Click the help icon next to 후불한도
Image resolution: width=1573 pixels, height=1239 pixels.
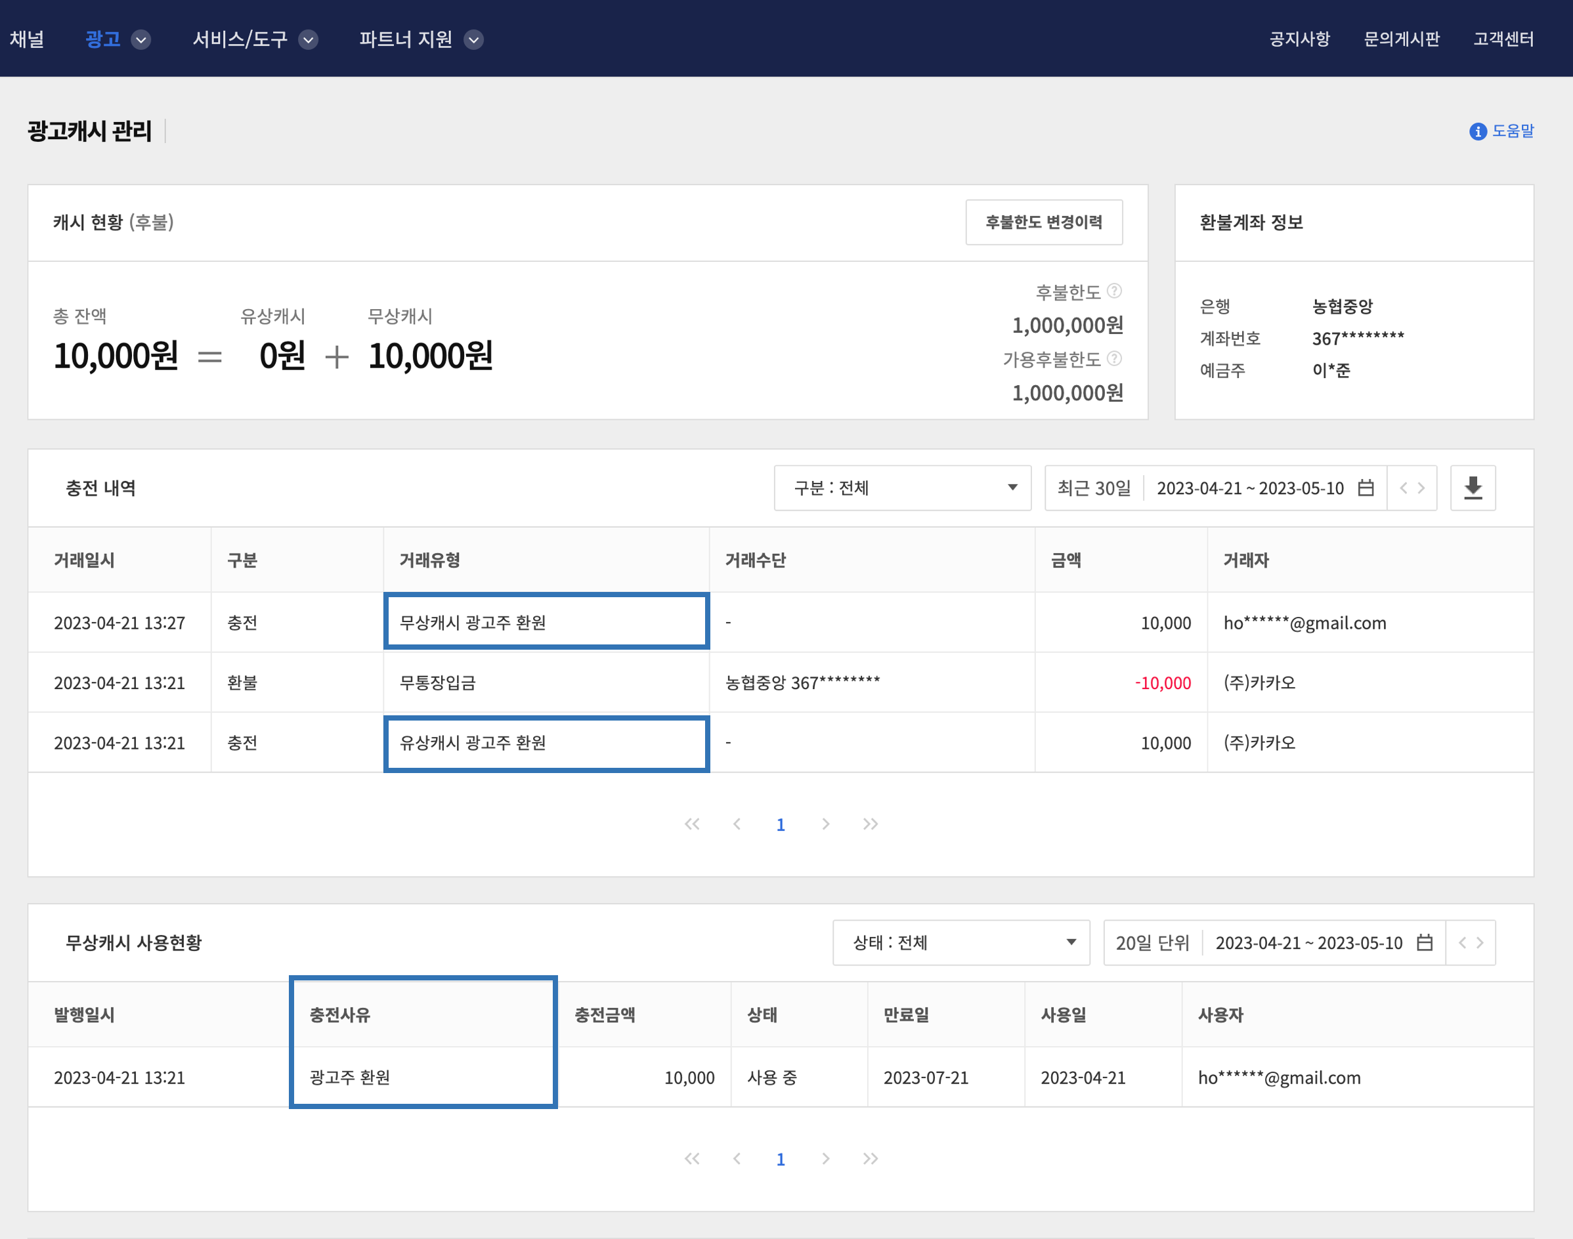pyautogui.click(x=1115, y=291)
